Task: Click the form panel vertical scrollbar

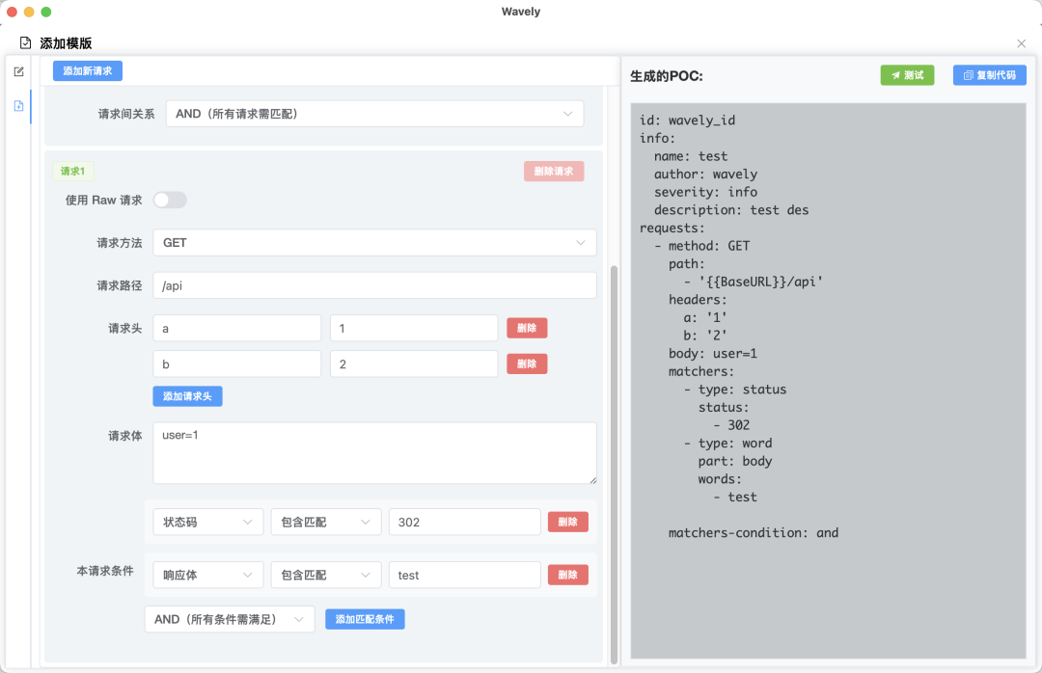Action: [x=614, y=465]
